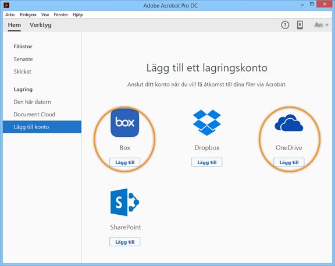Open the Fönster menu
335x266 pixels.
tap(60, 15)
